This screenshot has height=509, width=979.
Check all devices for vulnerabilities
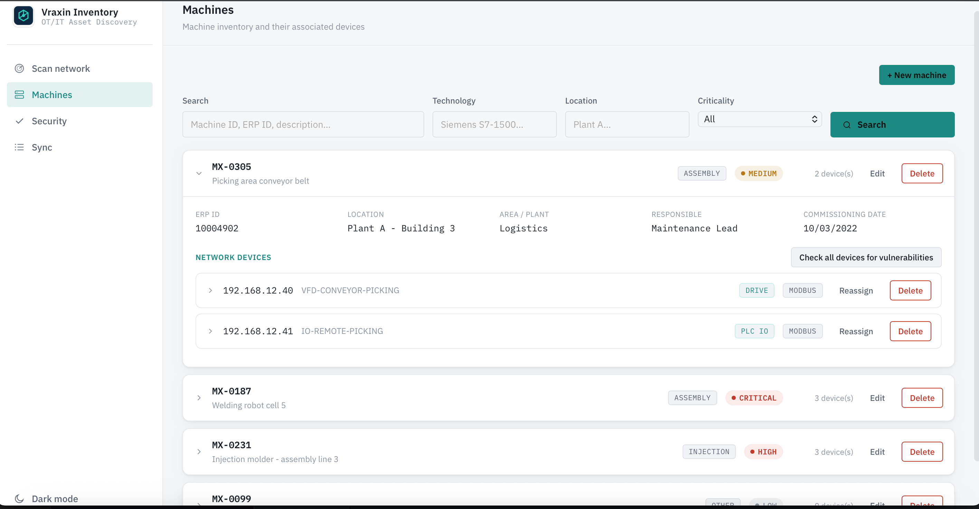pos(866,257)
